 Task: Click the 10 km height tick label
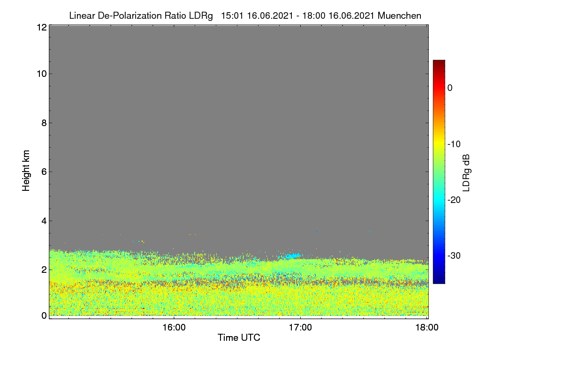(x=41, y=74)
